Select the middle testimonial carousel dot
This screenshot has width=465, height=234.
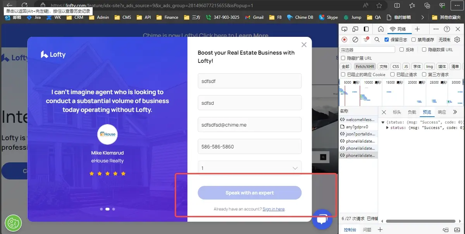tap(107, 209)
